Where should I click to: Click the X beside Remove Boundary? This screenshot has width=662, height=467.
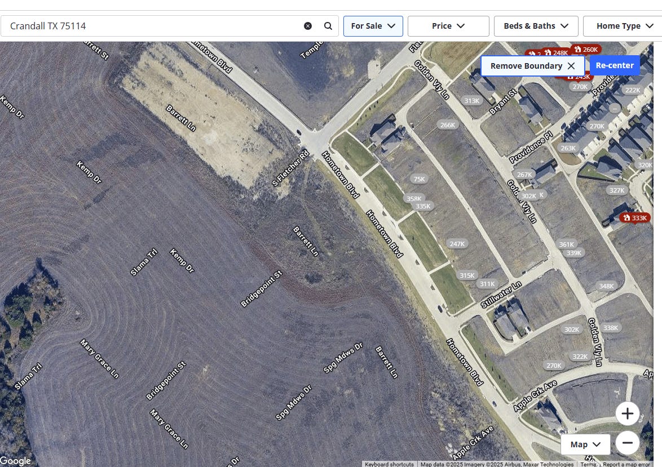(571, 66)
